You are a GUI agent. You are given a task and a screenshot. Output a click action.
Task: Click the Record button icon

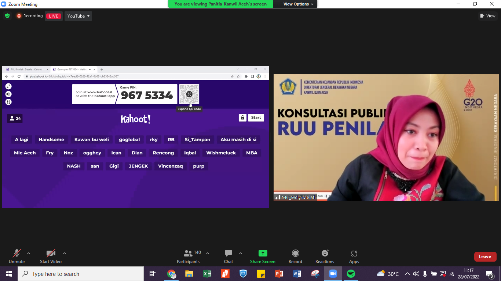click(x=295, y=253)
